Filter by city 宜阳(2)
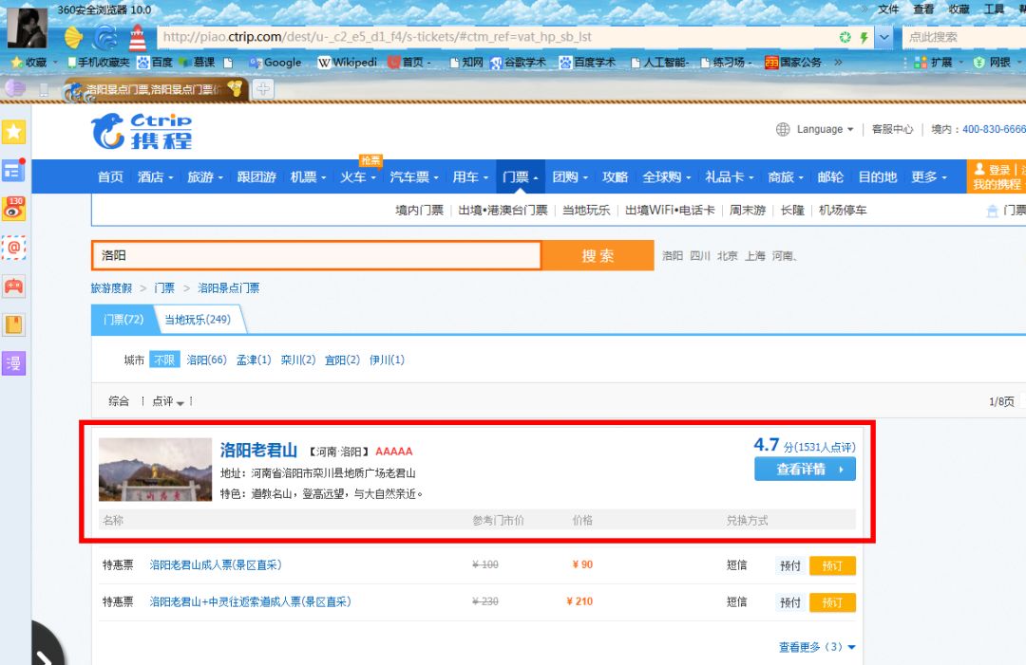The image size is (1026, 665). (x=342, y=360)
